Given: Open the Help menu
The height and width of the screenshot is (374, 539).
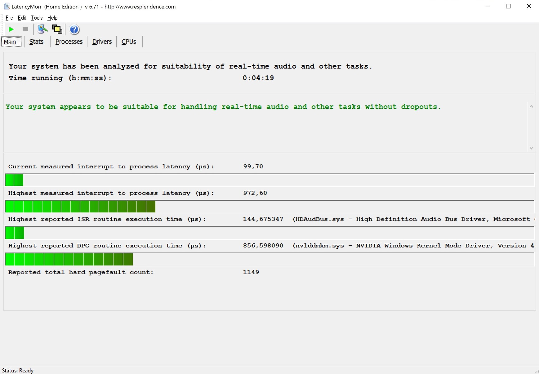Looking at the screenshot, I should pyautogui.click(x=52, y=18).
